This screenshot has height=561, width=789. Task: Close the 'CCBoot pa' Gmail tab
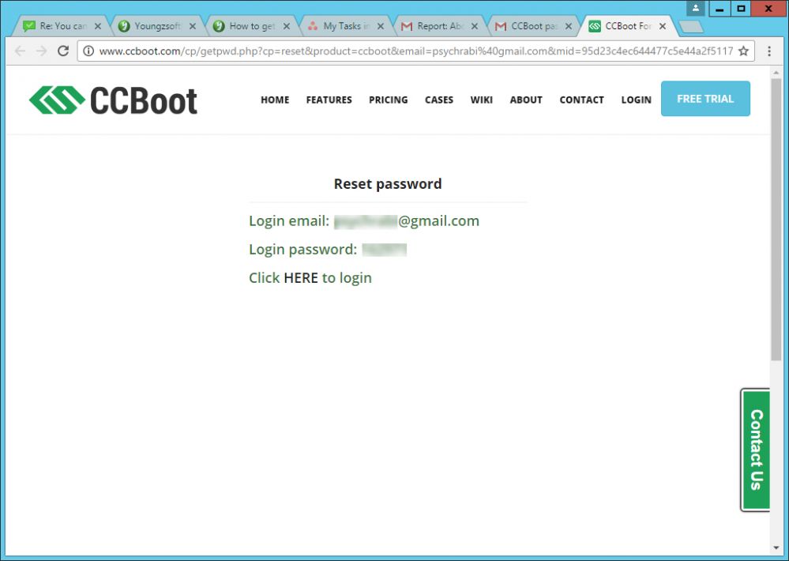[568, 26]
